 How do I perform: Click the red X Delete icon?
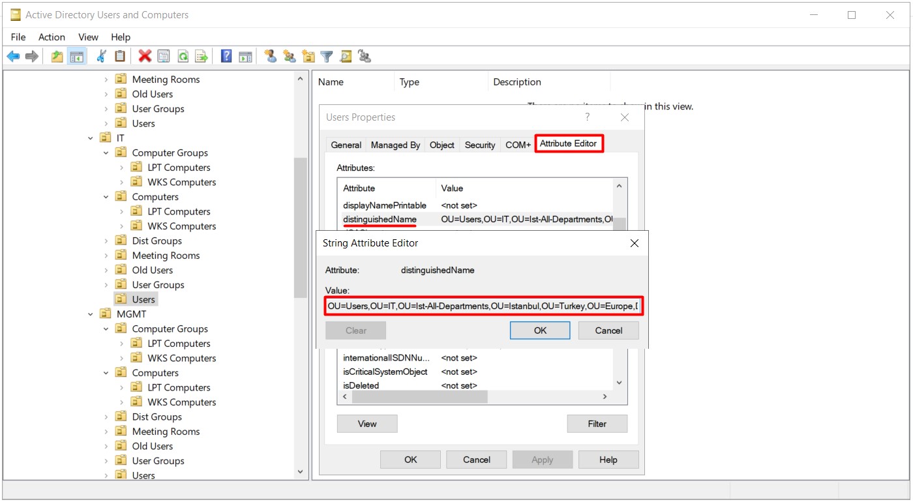pyautogui.click(x=145, y=57)
